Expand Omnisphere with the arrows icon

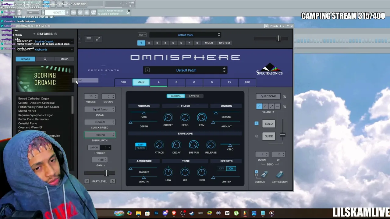(98, 39)
